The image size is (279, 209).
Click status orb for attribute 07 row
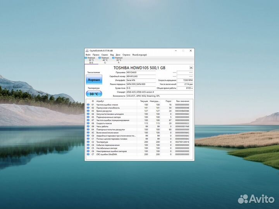coord(88,120)
